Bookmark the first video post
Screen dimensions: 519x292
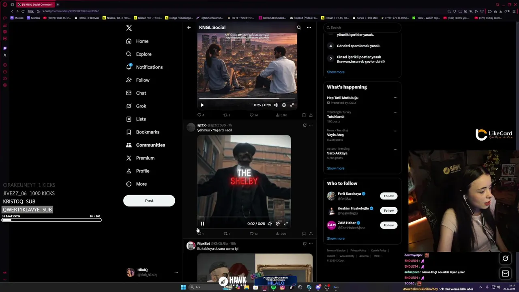click(x=304, y=115)
